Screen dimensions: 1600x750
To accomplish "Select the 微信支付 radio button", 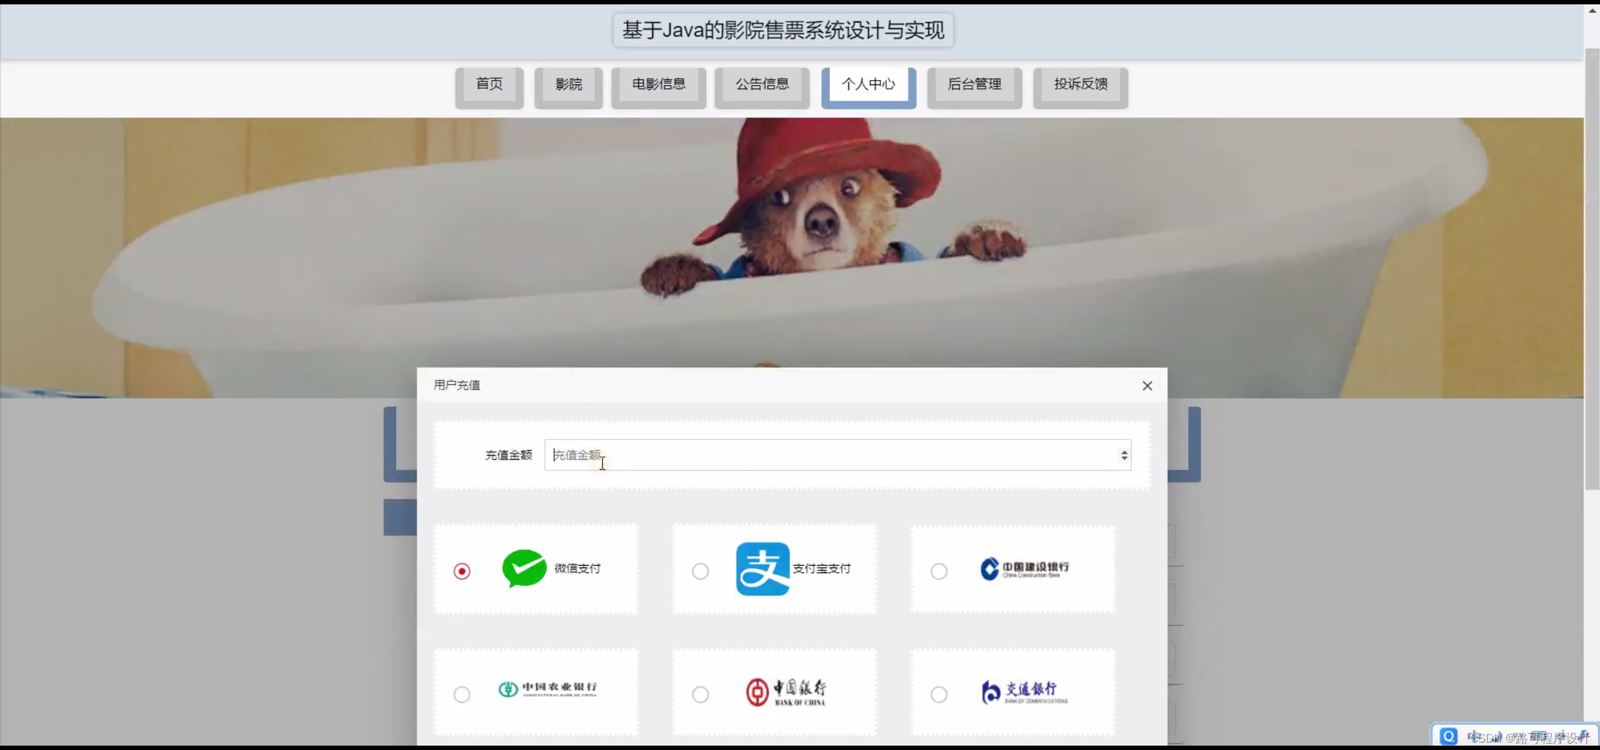I will pos(462,571).
